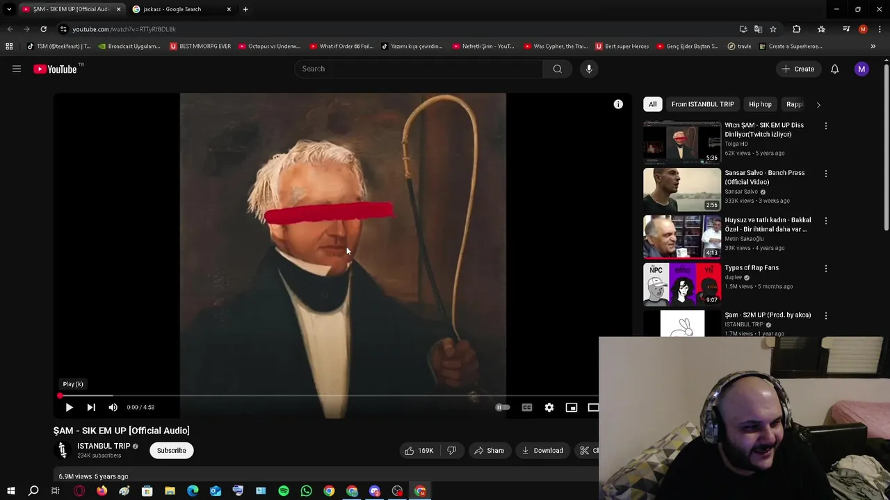Open Broadcast Uygulam... bookmark
Image resolution: width=890 pixels, height=500 pixels.
(129, 47)
